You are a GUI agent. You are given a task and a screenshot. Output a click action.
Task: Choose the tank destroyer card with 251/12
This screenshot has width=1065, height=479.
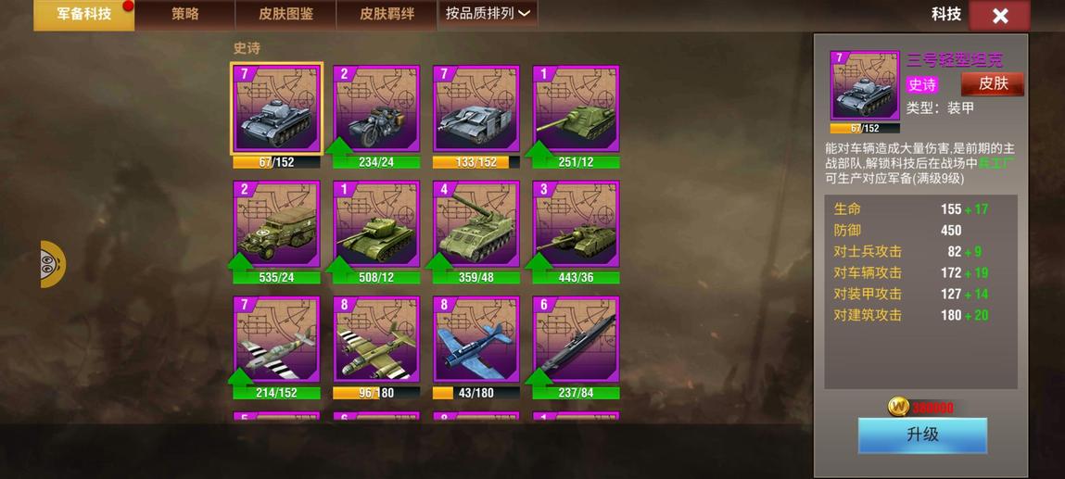pos(576,108)
